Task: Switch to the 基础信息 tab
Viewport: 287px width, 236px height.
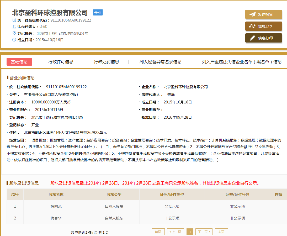Action: tap(19, 62)
